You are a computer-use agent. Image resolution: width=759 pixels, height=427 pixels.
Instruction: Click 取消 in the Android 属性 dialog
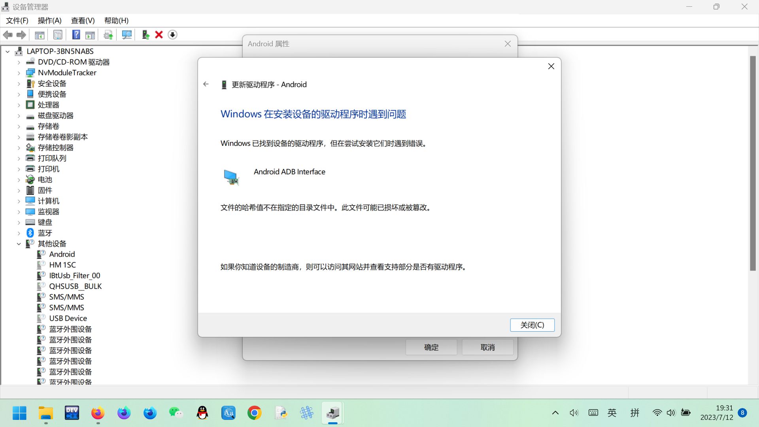point(487,347)
